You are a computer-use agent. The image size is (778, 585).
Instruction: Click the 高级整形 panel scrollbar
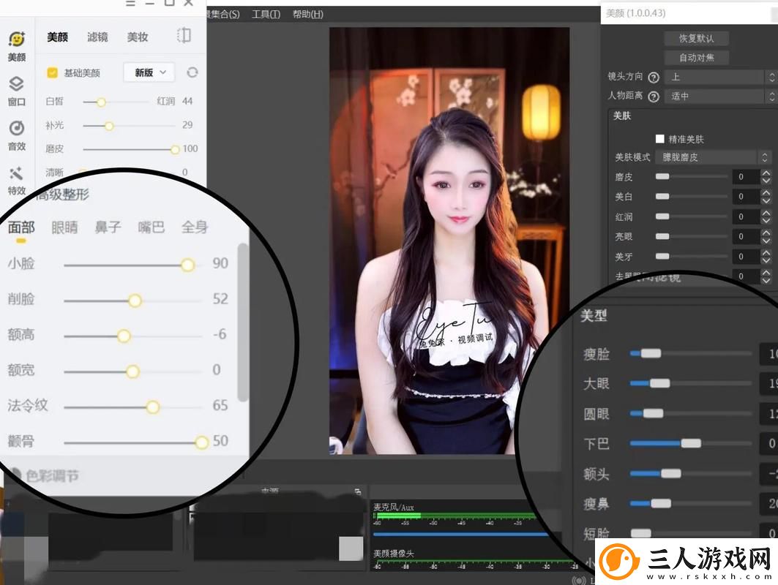(x=242, y=322)
